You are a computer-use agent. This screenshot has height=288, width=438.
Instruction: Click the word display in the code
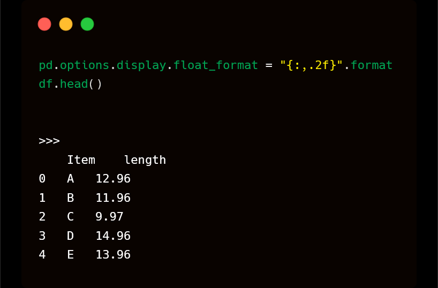click(141, 65)
